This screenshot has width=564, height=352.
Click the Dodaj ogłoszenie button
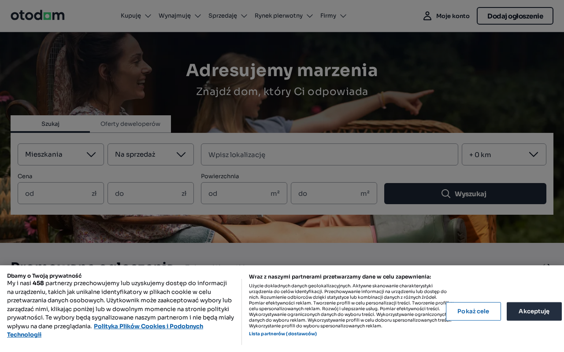[515, 16]
